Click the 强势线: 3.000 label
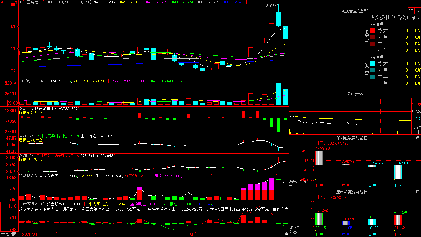This screenshot has width=421, height=237. 138,176
